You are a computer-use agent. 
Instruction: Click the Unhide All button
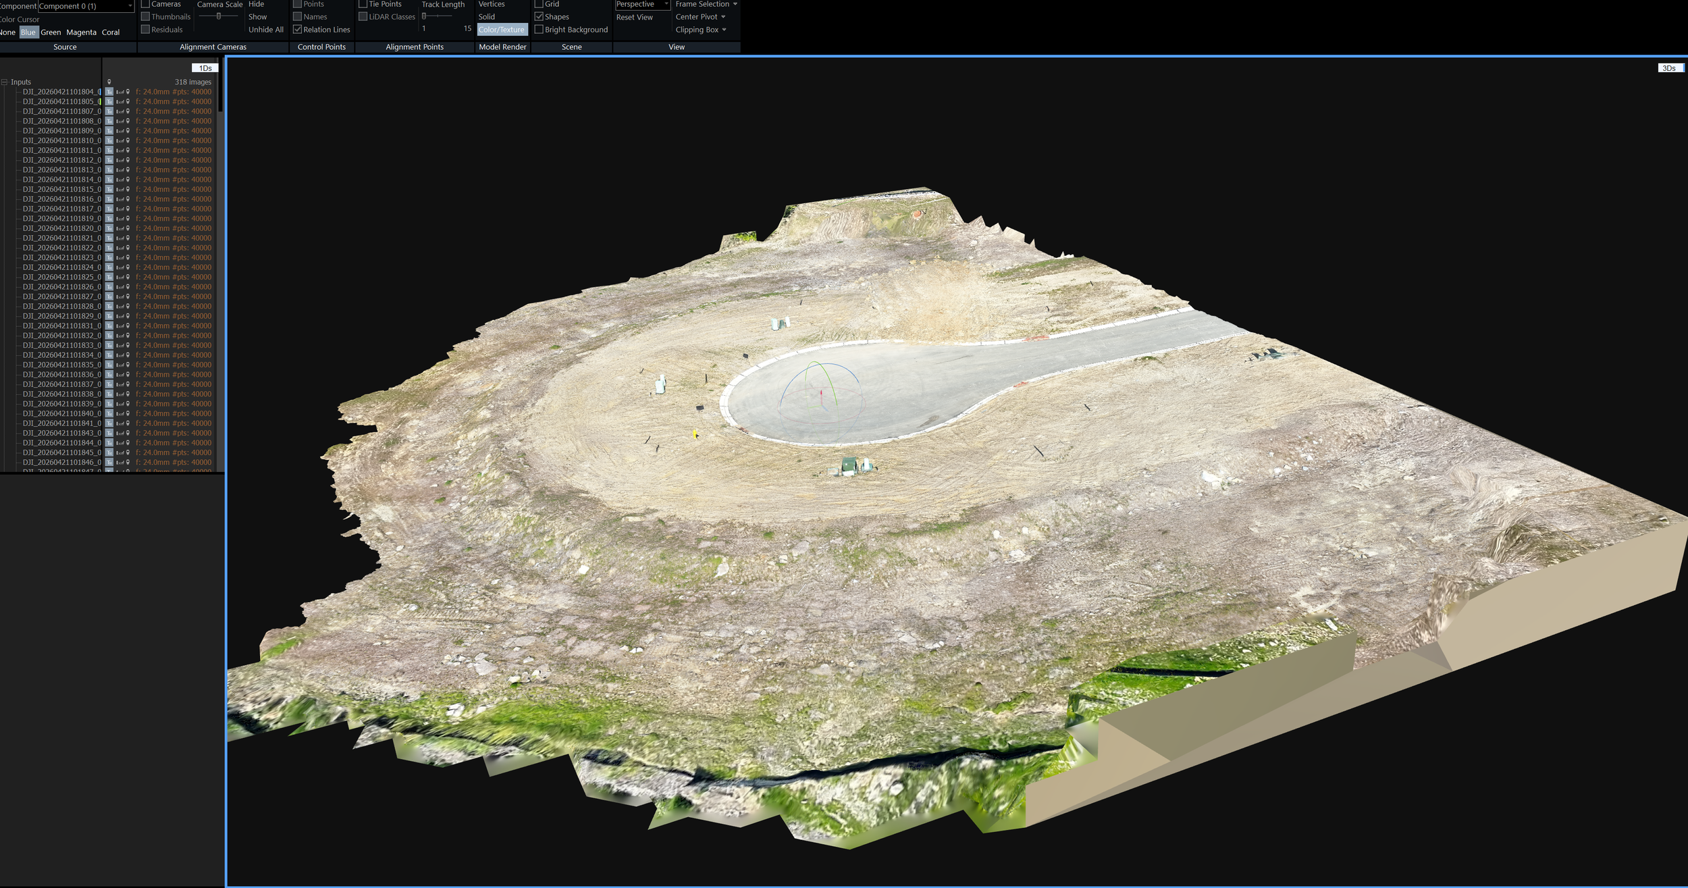(x=266, y=30)
